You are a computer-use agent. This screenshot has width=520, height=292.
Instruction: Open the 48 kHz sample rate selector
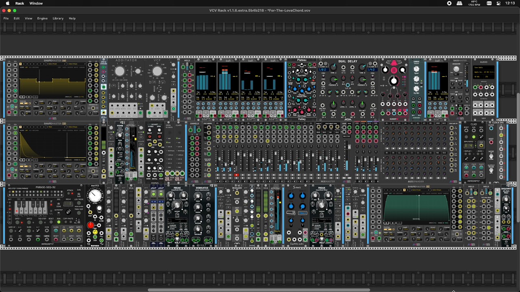pyautogui.click(x=478, y=76)
